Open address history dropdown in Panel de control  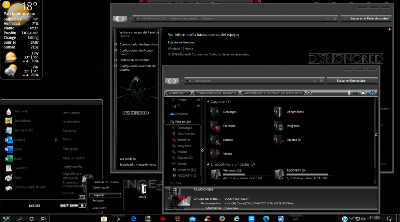click(328, 18)
